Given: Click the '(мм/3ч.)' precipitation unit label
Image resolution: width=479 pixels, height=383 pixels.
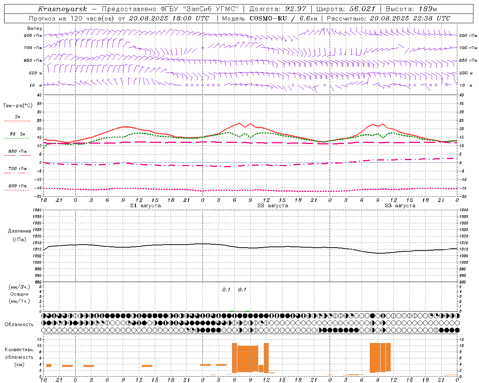Looking at the screenshot, I should [19, 287].
